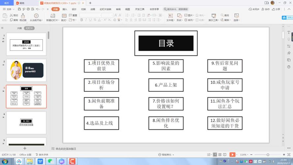Open the Insert (插入) ribbon tab
293x165 pixels.
(65, 9)
